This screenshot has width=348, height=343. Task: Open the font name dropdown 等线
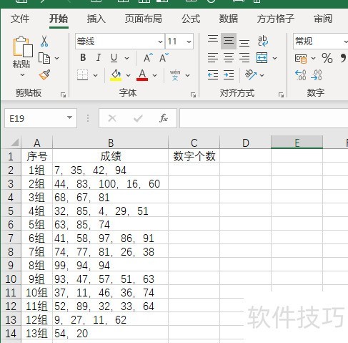[x=160, y=42]
